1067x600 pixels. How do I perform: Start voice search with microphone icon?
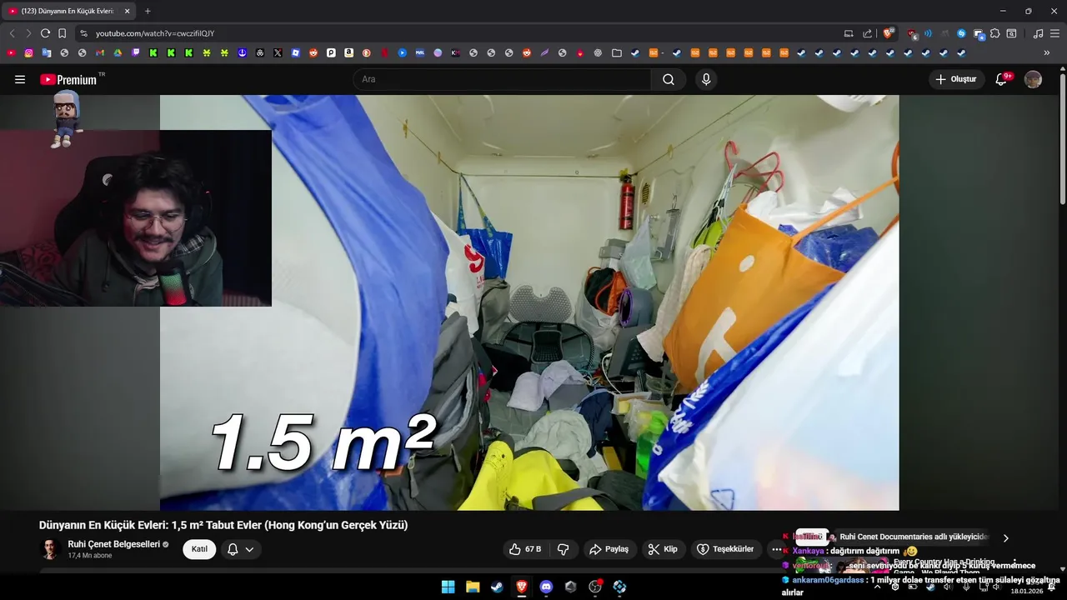(x=706, y=79)
